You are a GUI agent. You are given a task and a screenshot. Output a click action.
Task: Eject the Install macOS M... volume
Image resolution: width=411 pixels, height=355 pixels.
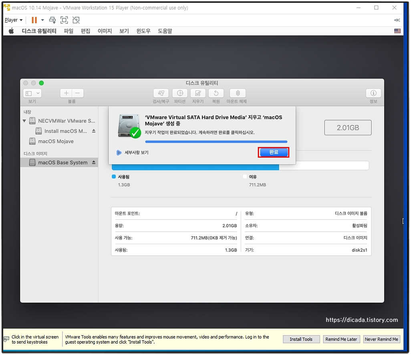tap(94, 131)
